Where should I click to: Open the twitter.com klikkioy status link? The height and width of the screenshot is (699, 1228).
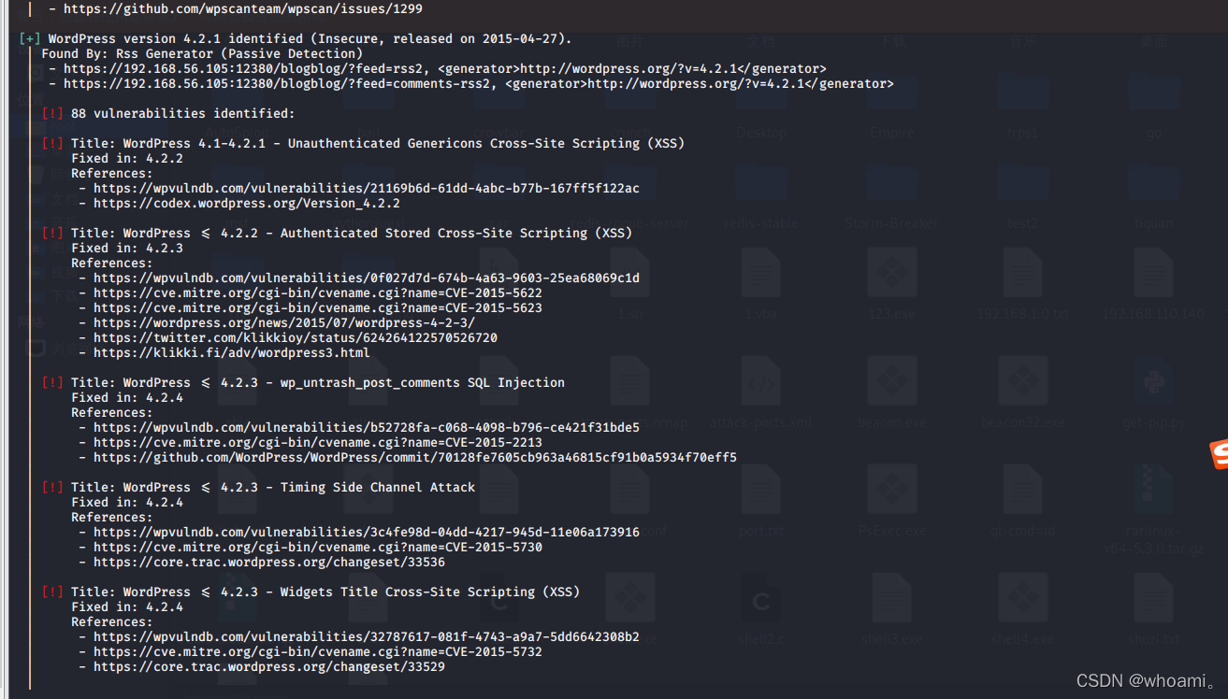[x=296, y=337]
